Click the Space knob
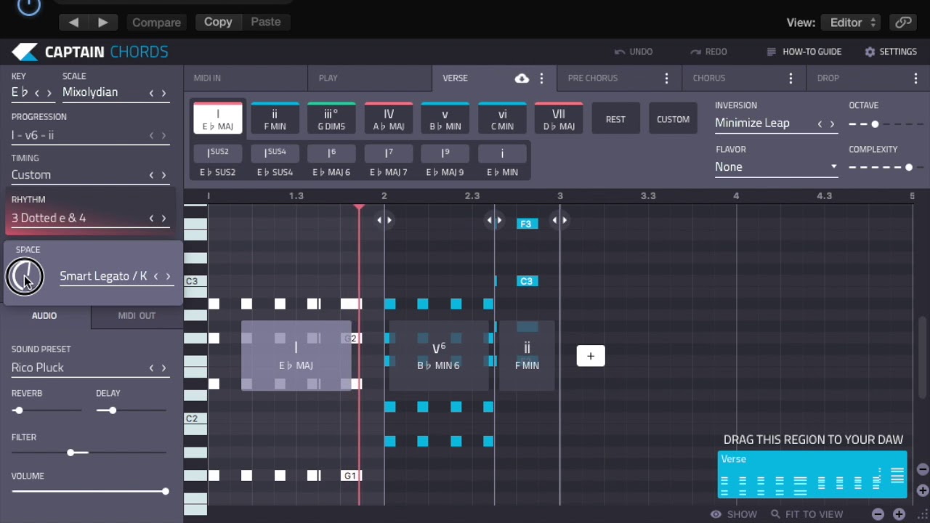Screen dimensions: 930x523 pyautogui.click(x=25, y=277)
